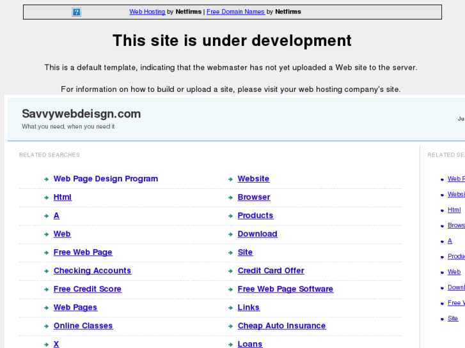Click arrow icon beside Free Web Page Software

230,289
